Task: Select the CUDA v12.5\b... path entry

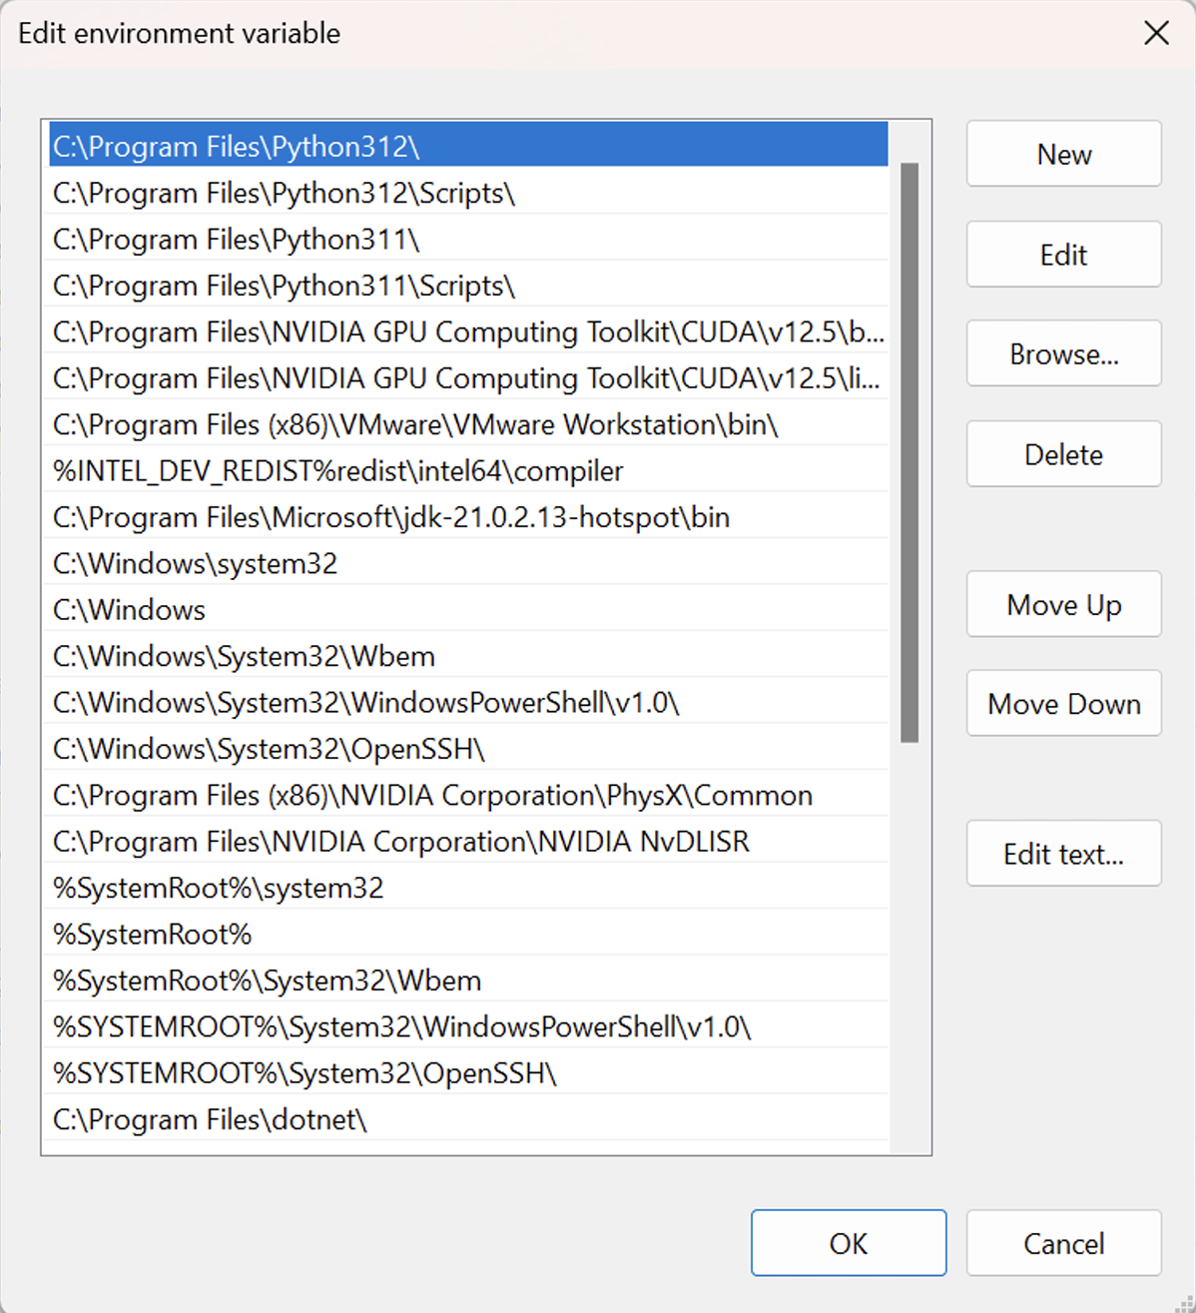Action: (468, 331)
